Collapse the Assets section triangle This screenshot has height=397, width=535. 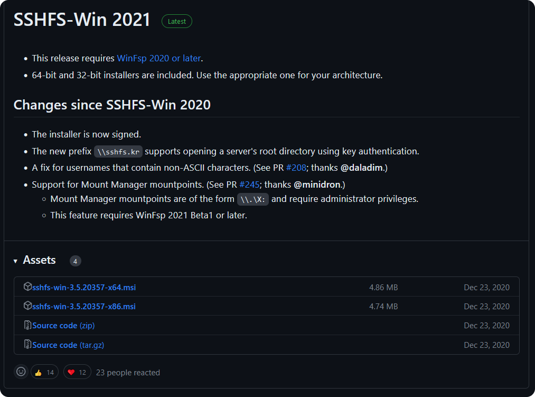[16, 261]
